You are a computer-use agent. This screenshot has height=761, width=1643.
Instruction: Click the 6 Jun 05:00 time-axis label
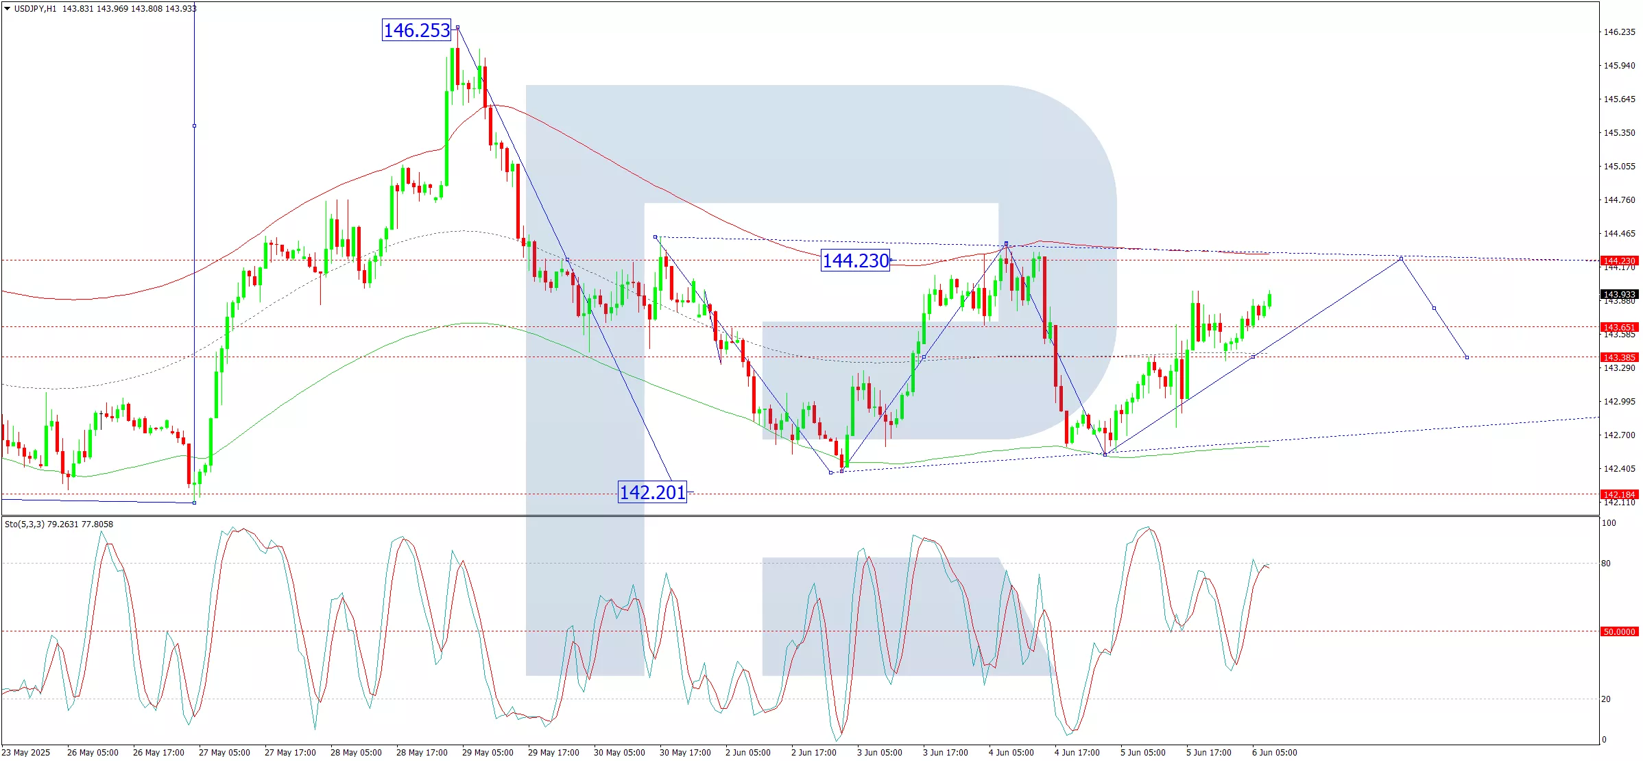pyautogui.click(x=1274, y=753)
